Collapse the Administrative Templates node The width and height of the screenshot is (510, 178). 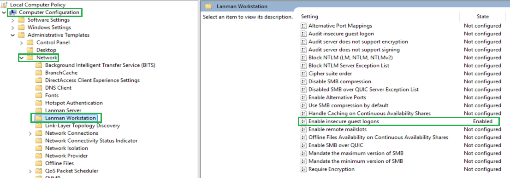pyautogui.click(x=13, y=35)
